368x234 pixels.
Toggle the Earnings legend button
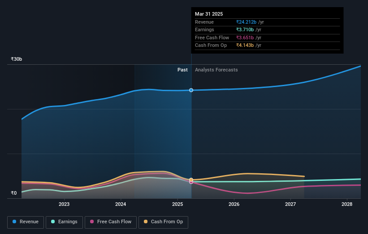point(64,222)
